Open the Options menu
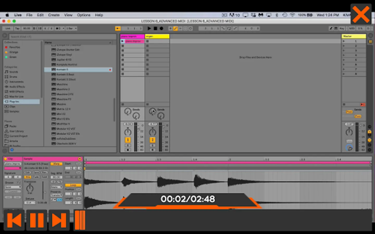The width and height of the screenshot is (375, 234). click(x=83, y=15)
